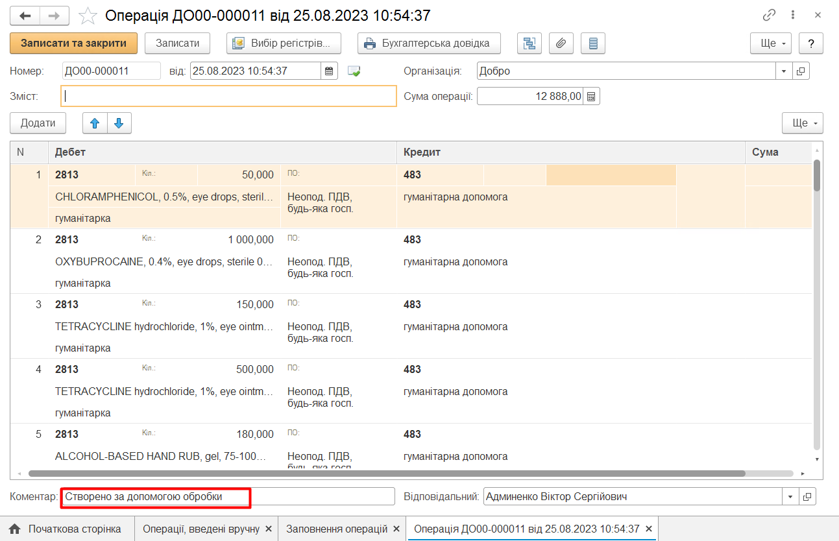The image size is (839, 541).
Task: Click the list icon next to the paperclip
Action: (x=593, y=43)
